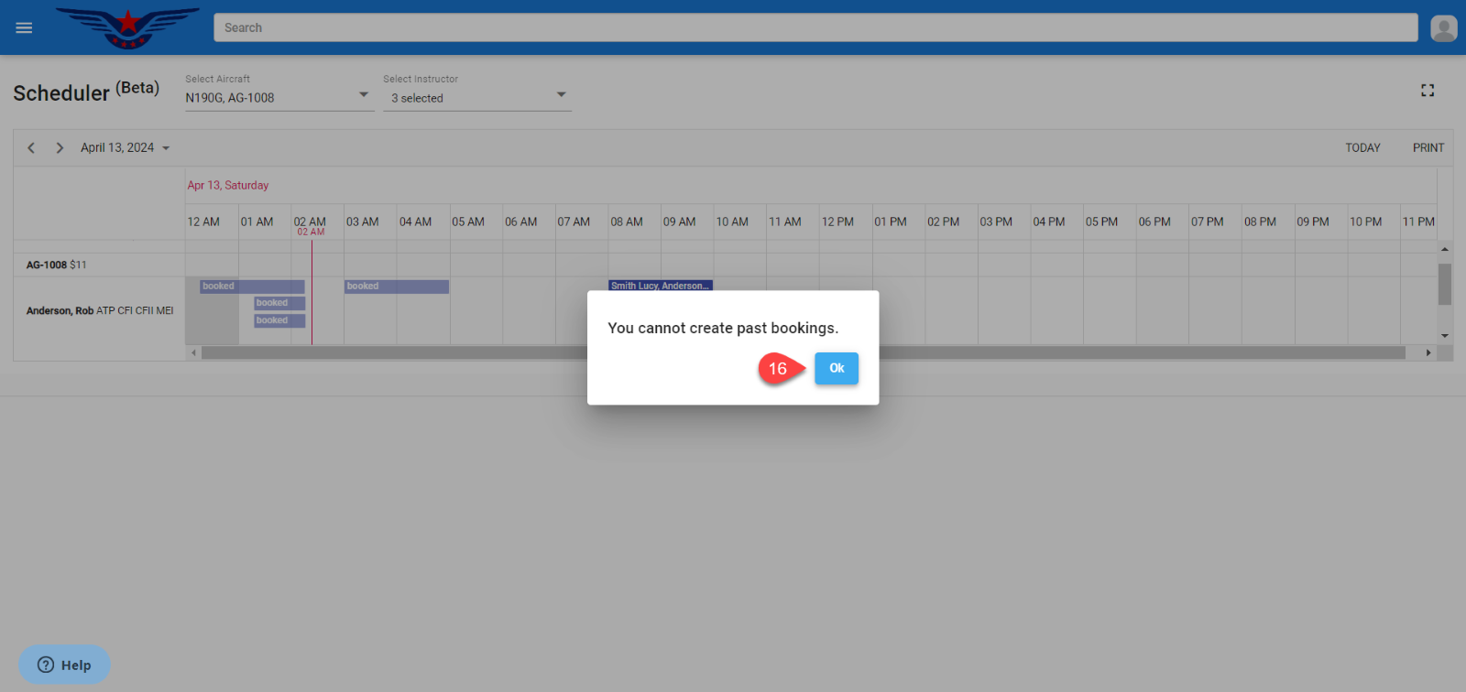Image resolution: width=1466 pixels, height=692 pixels.
Task: Select the booked block at 03 AM
Action: tap(396, 287)
